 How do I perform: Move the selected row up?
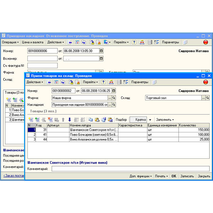pyautogui.click(x=63, y=120)
